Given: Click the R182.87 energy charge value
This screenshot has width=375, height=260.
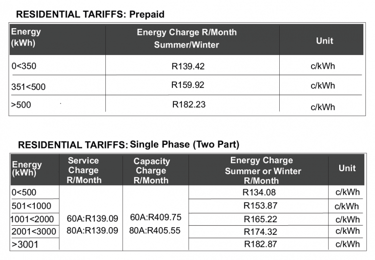Looking at the screenshot, I should (x=259, y=244).
